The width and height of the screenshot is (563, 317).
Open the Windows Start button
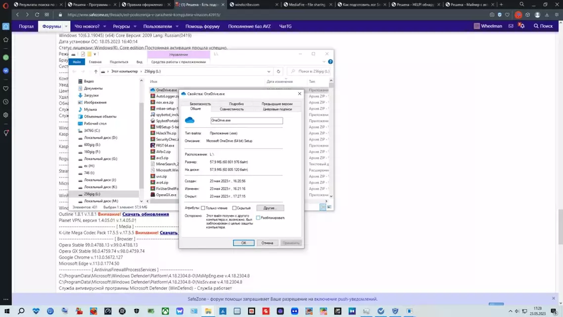coord(7,311)
